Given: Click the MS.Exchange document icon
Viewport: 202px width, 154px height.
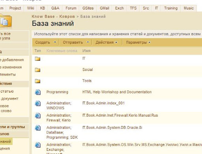Looking at the screenshot, I should (x=37, y=145).
